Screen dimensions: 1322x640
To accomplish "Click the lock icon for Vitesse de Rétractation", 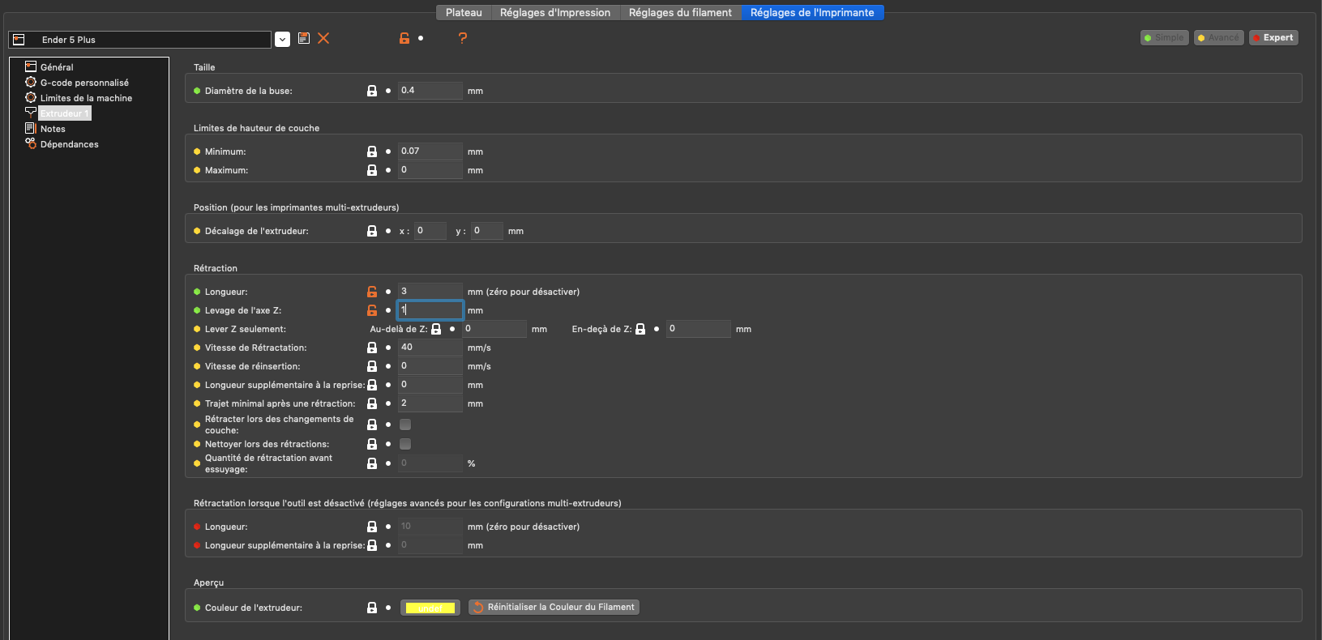I will [372, 348].
